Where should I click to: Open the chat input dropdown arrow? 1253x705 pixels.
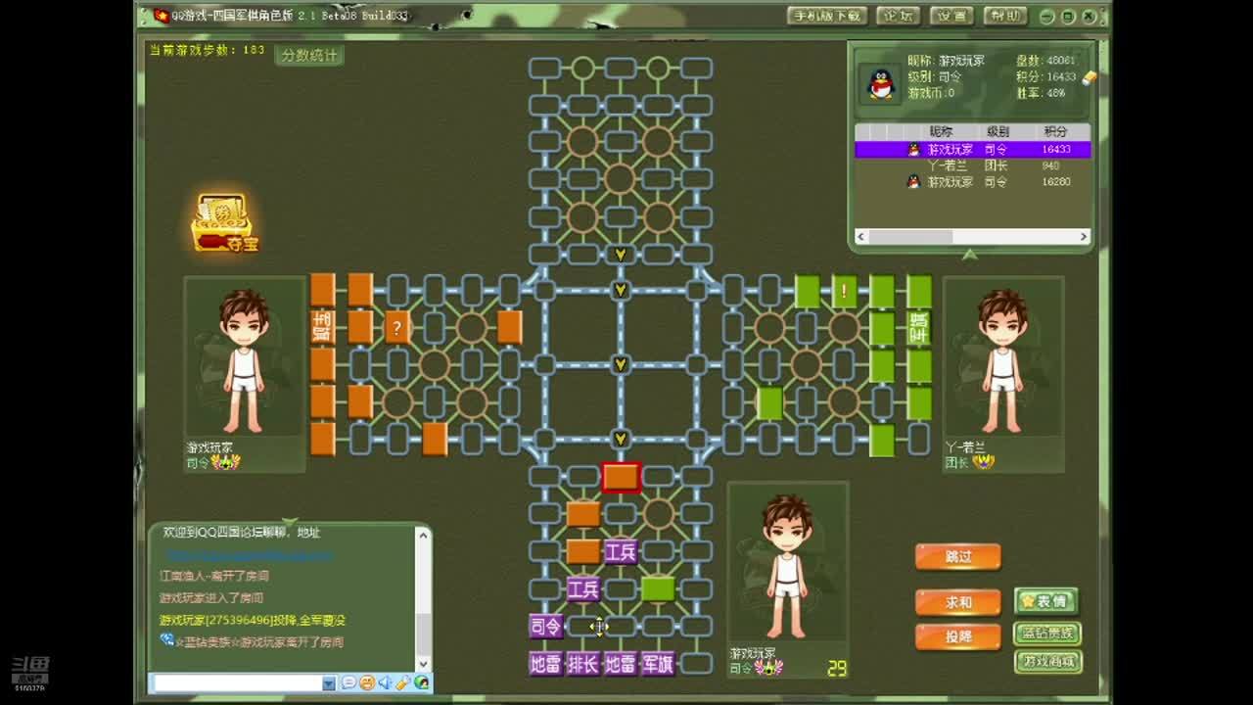329,682
